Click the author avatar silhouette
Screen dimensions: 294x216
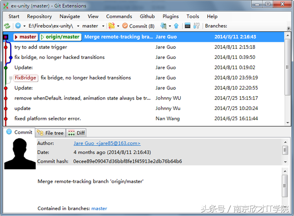(x=20, y=154)
